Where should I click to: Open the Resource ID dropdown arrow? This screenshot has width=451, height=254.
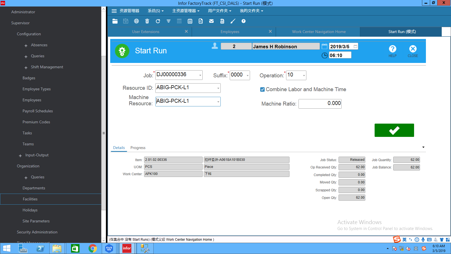coord(218,88)
